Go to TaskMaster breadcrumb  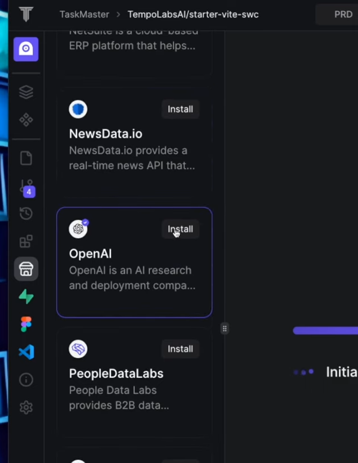[x=84, y=14]
